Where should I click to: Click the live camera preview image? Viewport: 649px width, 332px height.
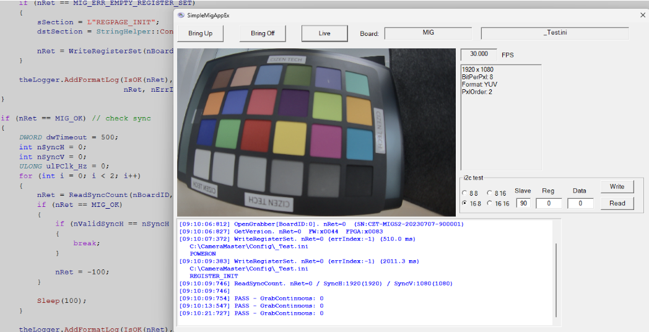[x=316, y=133]
